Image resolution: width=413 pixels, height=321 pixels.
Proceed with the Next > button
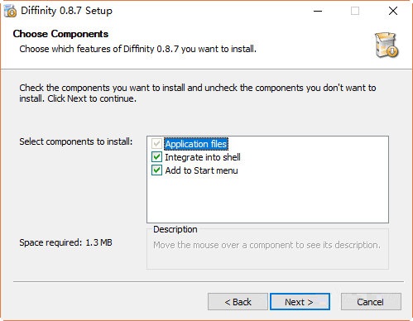300,301
